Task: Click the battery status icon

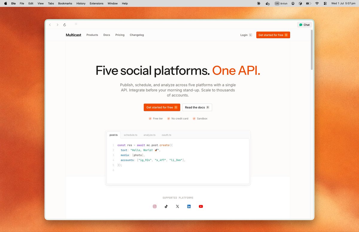Action: 308,3
